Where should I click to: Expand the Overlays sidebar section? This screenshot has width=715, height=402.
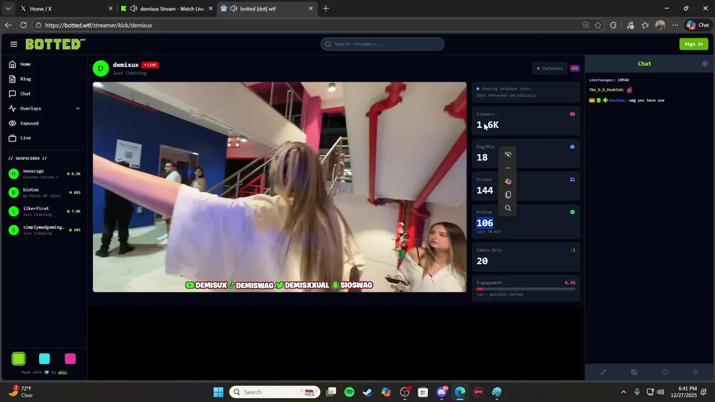(x=44, y=108)
